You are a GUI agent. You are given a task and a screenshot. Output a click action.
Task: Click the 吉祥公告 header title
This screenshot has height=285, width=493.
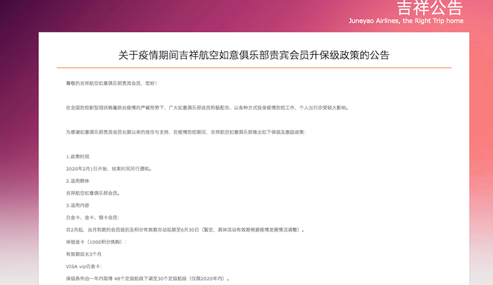(430, 8)
